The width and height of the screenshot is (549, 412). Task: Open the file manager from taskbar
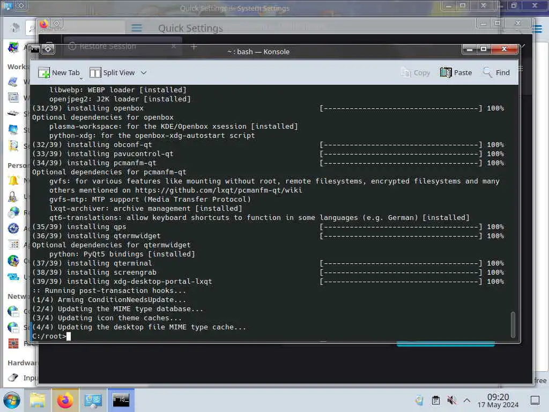tap(38, 400)
